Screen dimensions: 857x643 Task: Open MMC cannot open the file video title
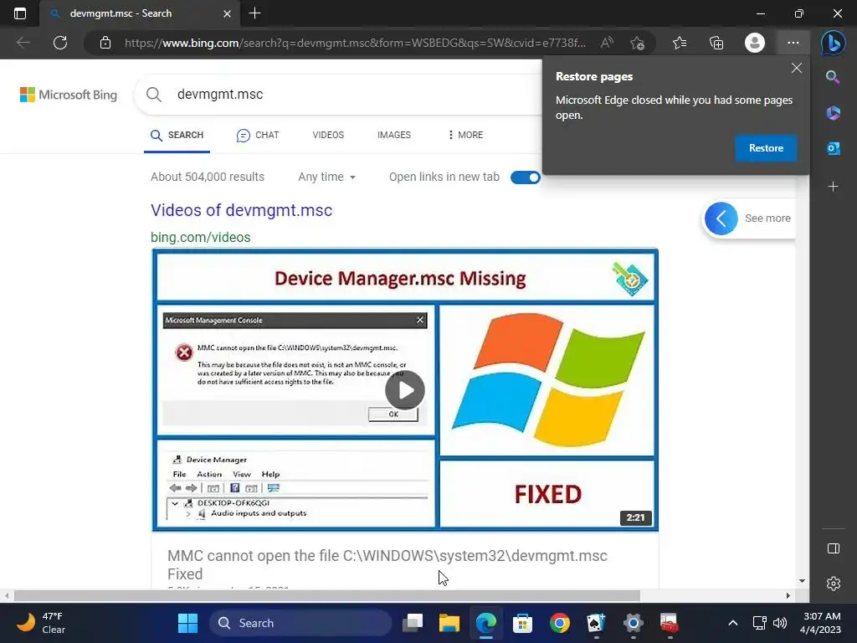(387, 565)
